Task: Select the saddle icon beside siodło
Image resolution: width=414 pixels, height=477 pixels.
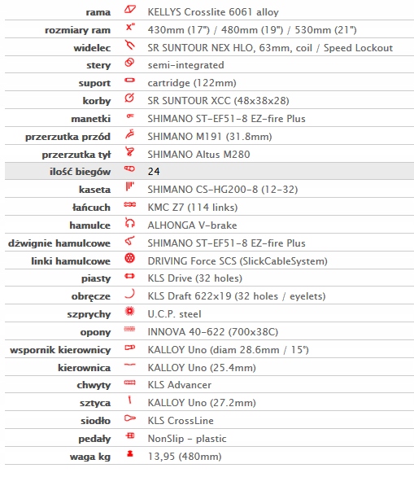Action: [x=130, y=418]
